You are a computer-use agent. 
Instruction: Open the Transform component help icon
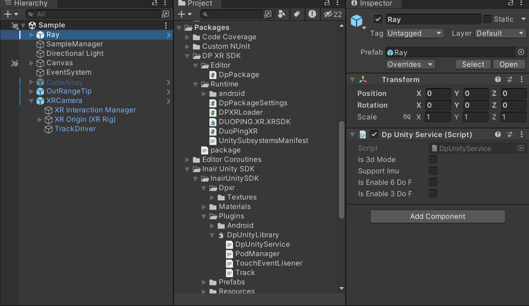(x=498, y=80)
